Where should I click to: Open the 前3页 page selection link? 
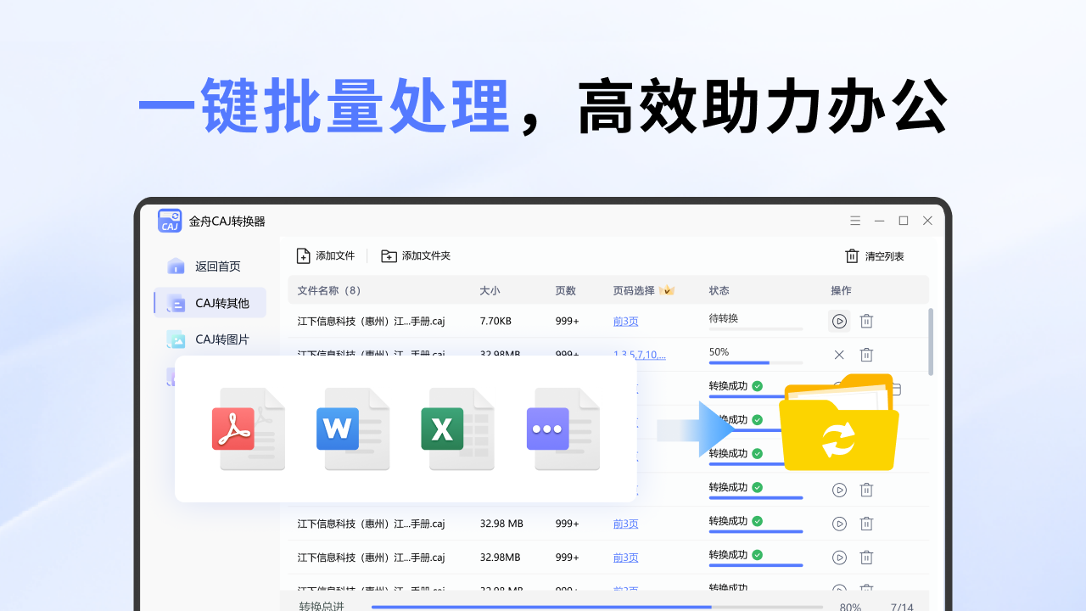(625, 321)
